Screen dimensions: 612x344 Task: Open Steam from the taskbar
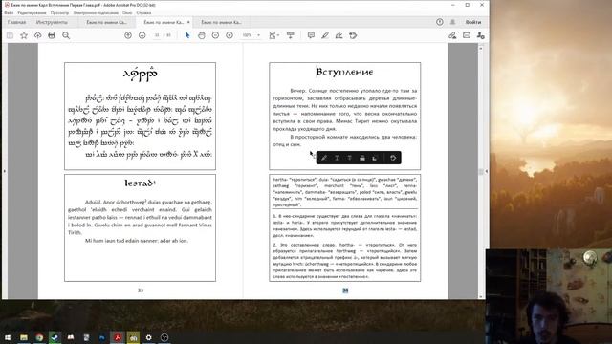pyautogui.click(x=55, y=337)
